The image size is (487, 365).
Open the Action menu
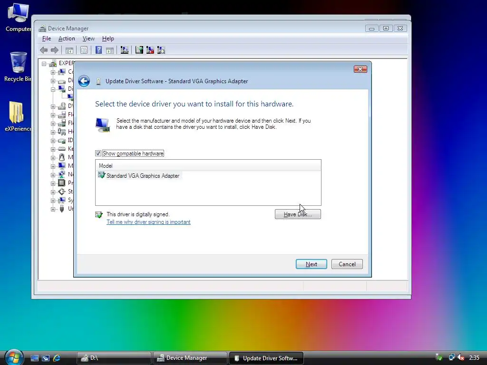coord(67,38)
